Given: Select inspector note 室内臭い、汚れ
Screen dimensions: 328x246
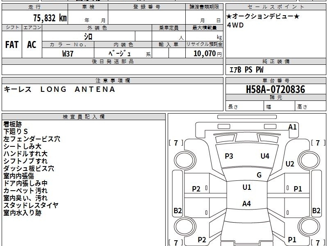Looking at the screenshot, I should coord(25,198).
